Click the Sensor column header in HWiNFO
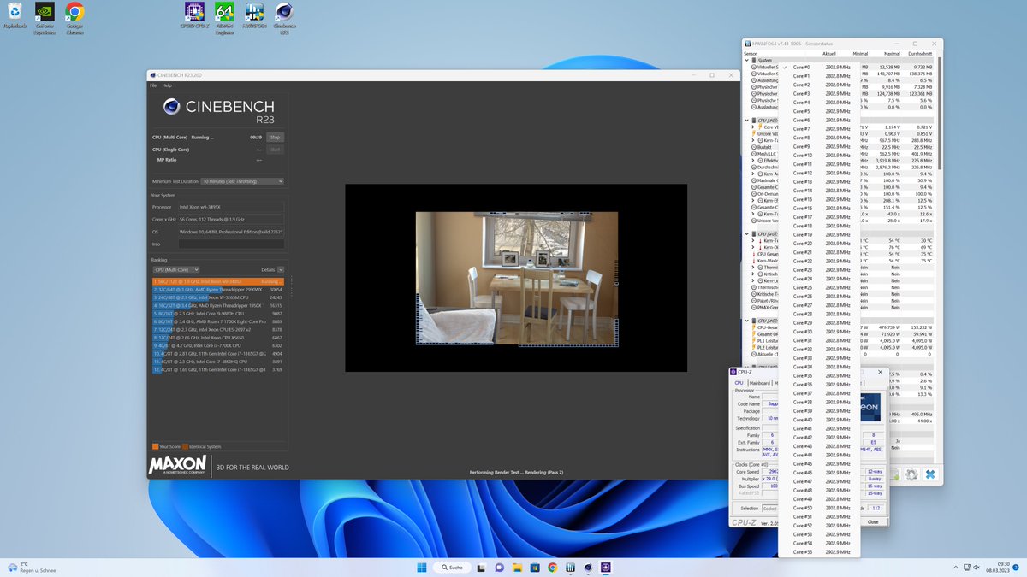 point(751,52)
